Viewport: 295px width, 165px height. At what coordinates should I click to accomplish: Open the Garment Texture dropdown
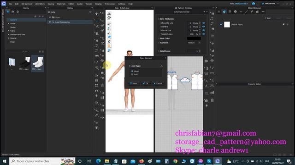tap(194, 43)
